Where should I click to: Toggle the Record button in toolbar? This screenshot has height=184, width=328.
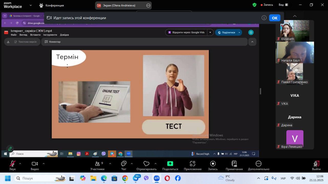click(x=213, y=164)
